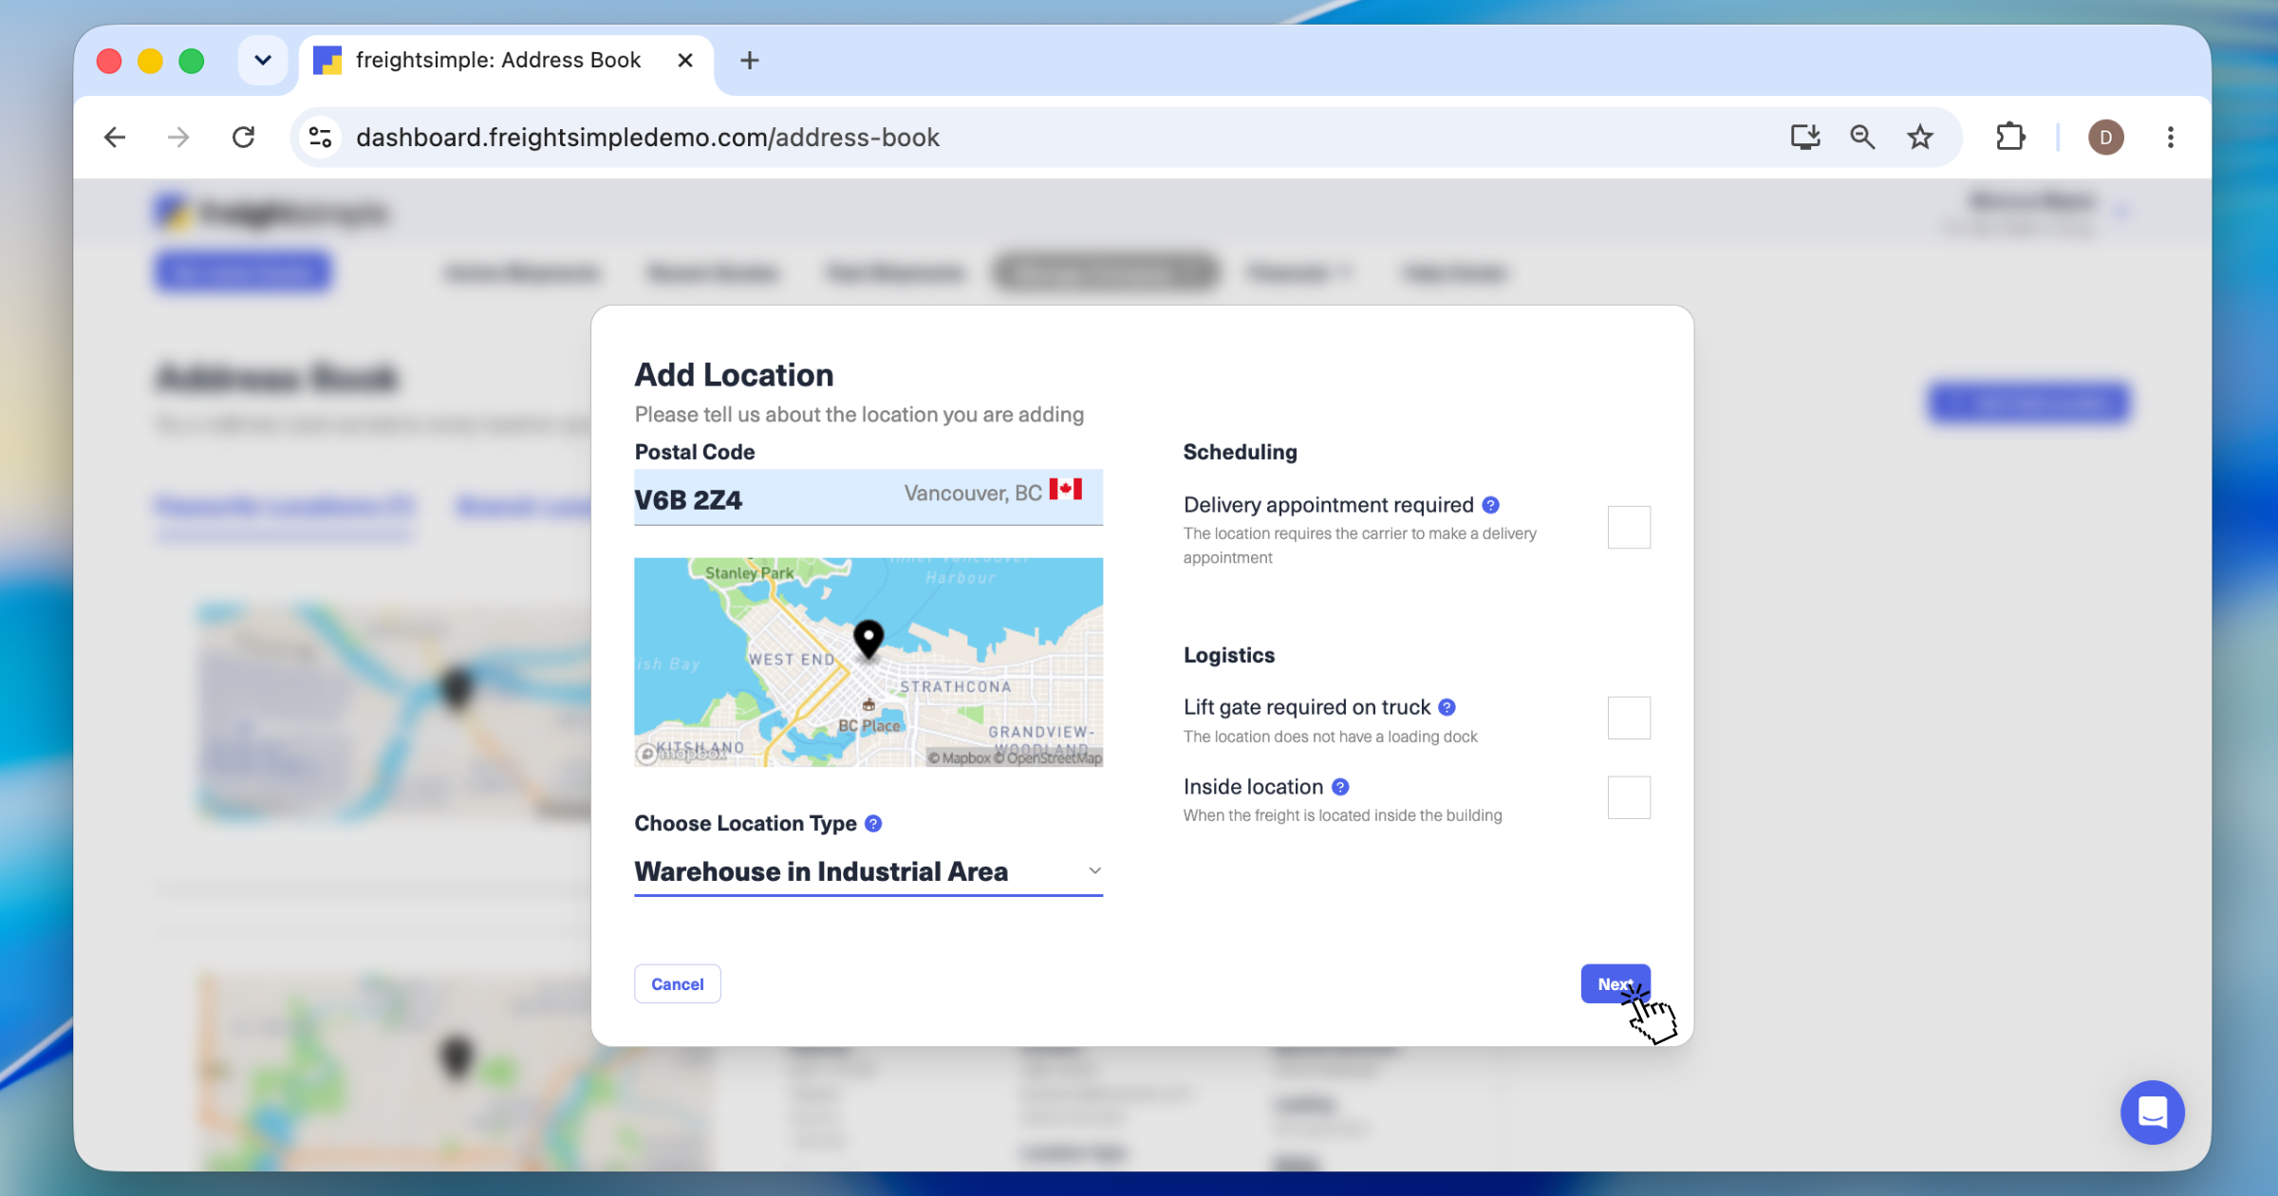Enable Delivery appointment required checkbox

1629,528
